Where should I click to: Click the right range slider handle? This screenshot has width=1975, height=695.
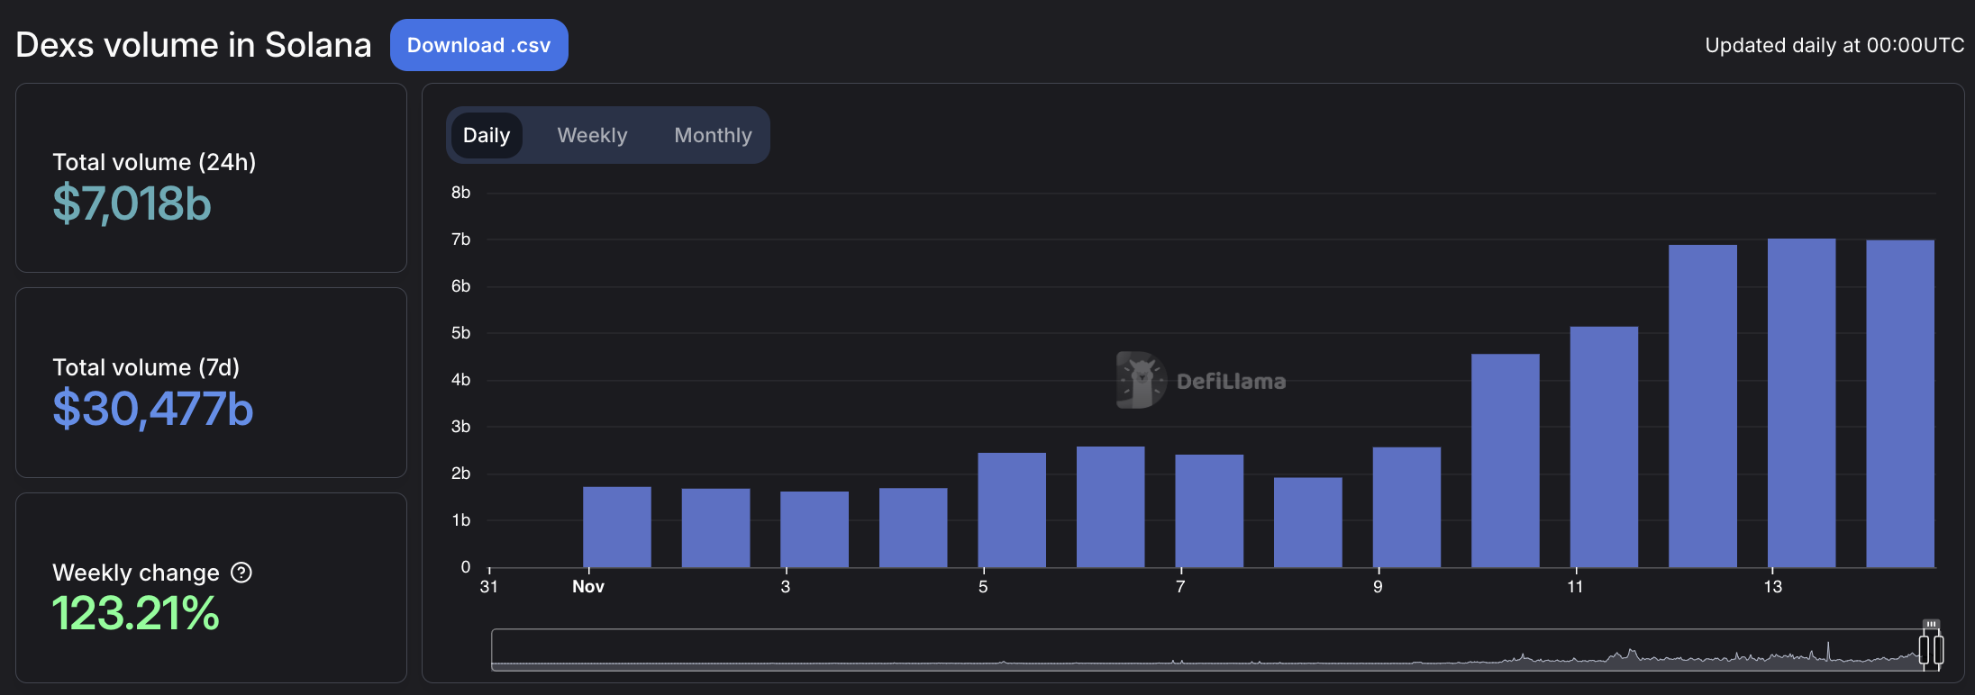[x=1938, y=649]
